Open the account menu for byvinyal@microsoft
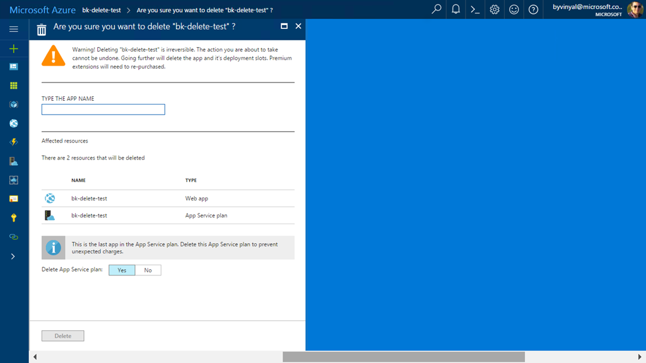Viewport: 646px width, 363px height. coord(594,9)
